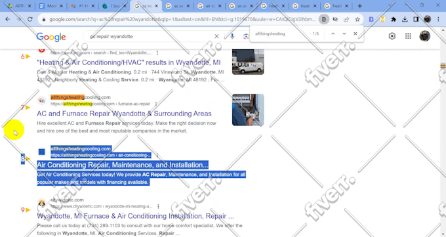This screenshot has height=237, width=446.
Task: Open 'Air Conditioning Repair, Maintenance, and Installation' result
Action: click(x=123, y=165)
